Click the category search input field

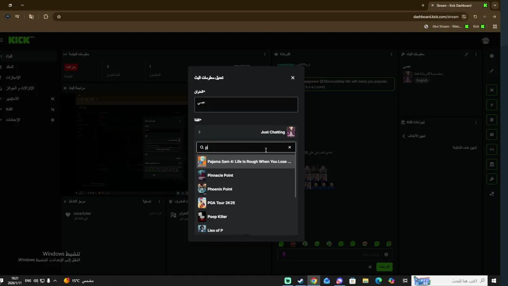pyautogui.click(x=246, y=147)
